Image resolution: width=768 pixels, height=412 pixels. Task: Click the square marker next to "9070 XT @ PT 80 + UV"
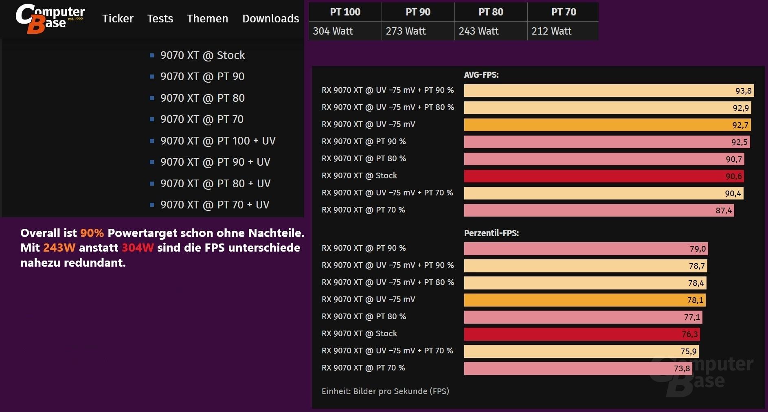point(152,183)
